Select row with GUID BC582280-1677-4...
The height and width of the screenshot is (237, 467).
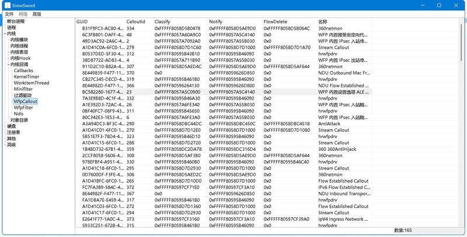coord(224,92)
